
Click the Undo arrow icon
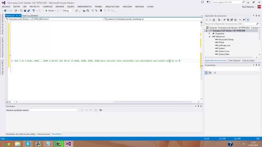tap(34, 11)
